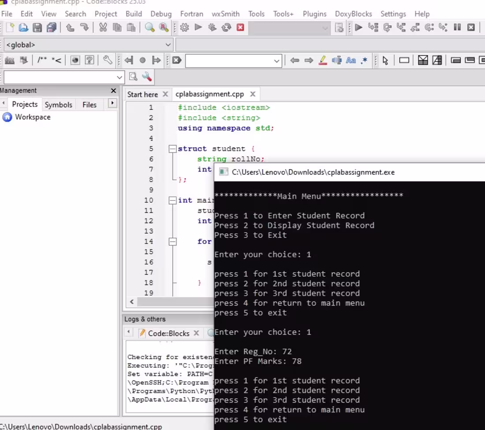Image resolution: width=485 pixels, height=430 pixels.
Task: Jump forward with right arrow icon
Action: (x=309, y=60)
